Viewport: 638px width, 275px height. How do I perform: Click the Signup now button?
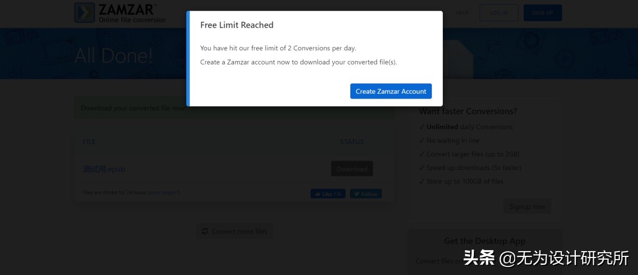click(x=527, y=206)
